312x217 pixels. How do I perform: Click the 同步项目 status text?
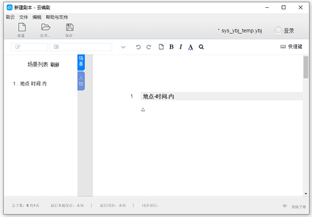point(150,206)
